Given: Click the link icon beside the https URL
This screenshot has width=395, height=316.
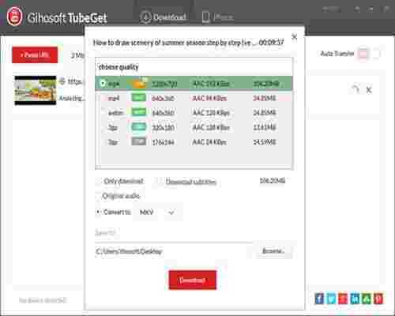Looking at the screenshot, I should (x=62, y=81).
